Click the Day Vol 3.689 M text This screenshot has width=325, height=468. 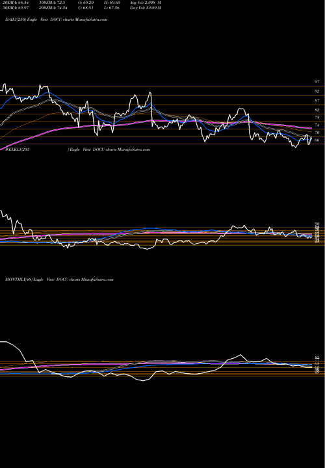pos(146,8)
